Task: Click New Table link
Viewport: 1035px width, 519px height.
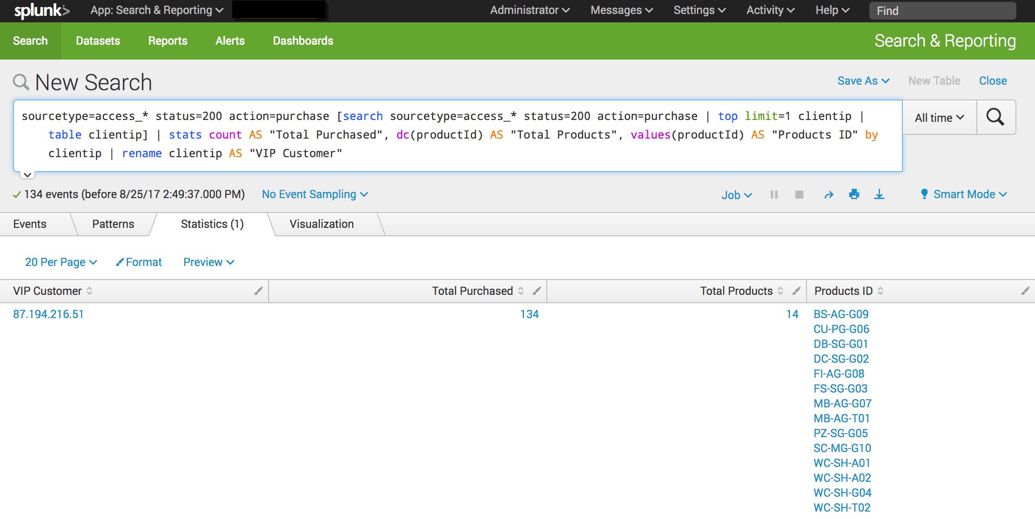Action: 934,81
